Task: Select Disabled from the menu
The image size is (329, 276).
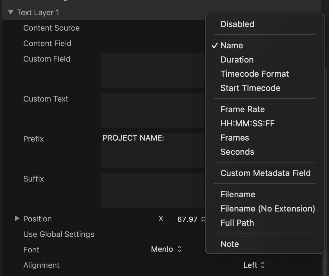Action: [x=237, y=24]
